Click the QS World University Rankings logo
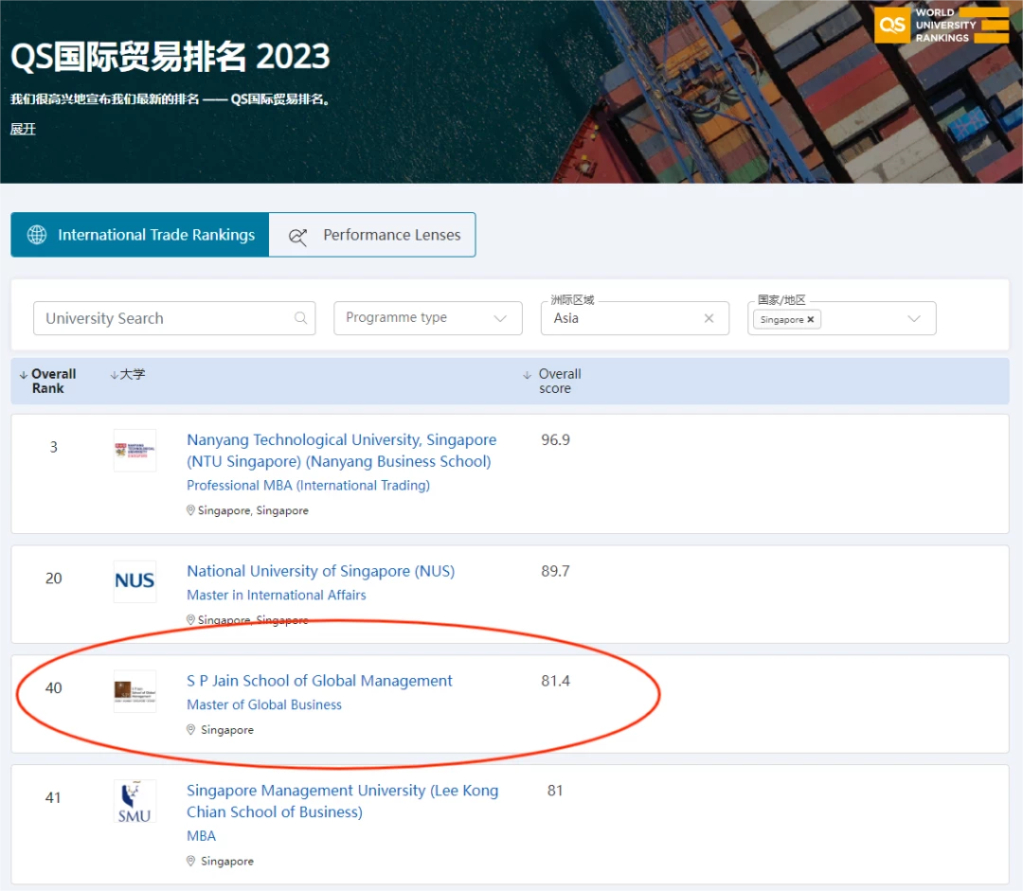 click(942, 26)
